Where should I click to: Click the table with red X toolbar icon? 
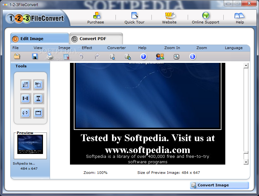click(x=66, y=57)
